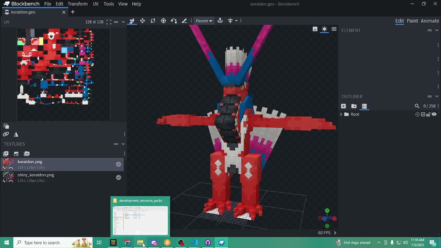The width and height of the screenshot is (441, 248).
Task: Click the Windows Start button
Action: 7,242
